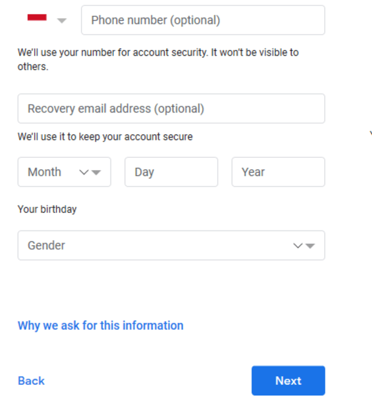Go back using the Back link

point(31,381)
